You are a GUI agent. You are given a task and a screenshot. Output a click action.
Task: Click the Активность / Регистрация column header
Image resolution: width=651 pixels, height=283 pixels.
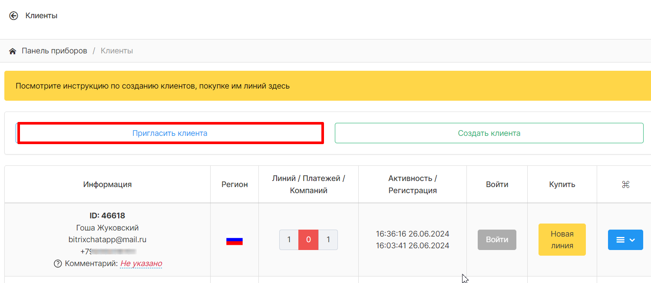412,184
